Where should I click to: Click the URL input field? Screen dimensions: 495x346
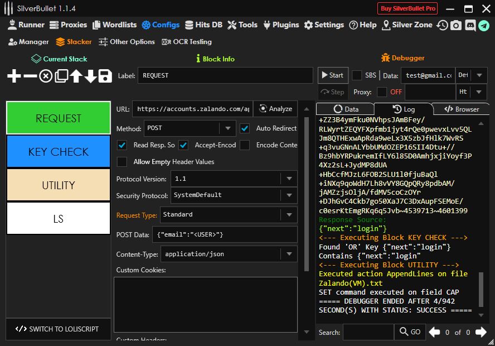click(x=192, y=109)
